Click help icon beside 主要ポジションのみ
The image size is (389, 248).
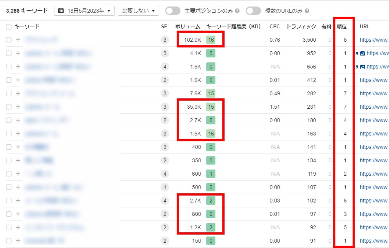[237, 11]
